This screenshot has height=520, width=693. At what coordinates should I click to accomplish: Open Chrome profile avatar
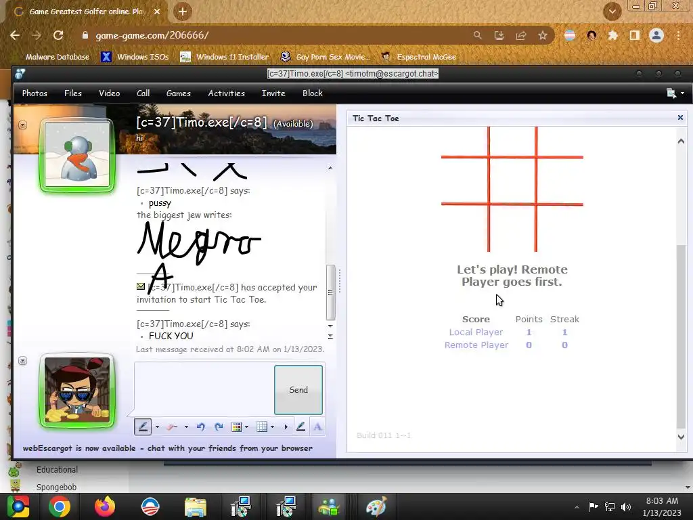[x=656, y=35]
